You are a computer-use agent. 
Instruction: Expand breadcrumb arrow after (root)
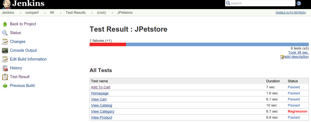point(113,13)
